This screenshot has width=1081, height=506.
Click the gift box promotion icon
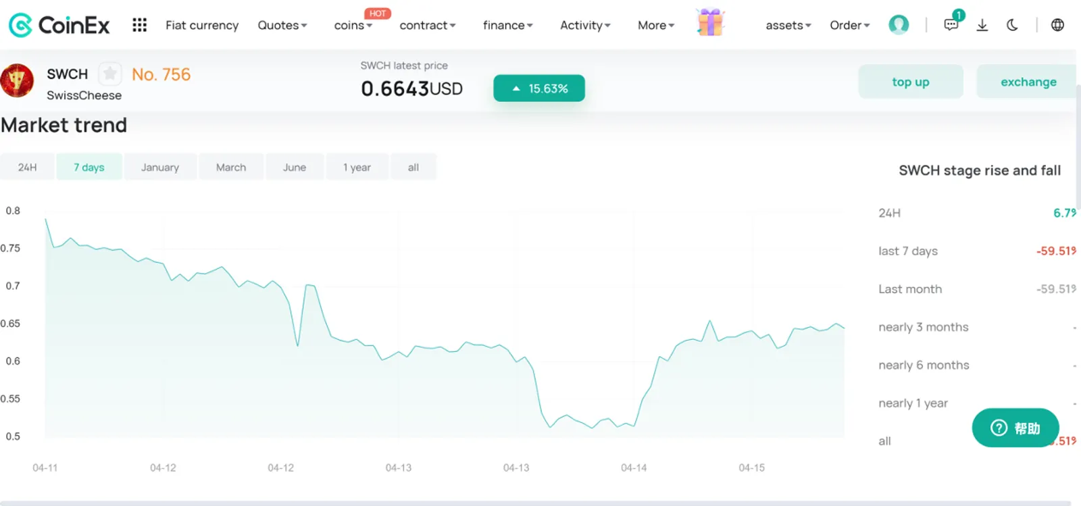click(x=710, y=22)
